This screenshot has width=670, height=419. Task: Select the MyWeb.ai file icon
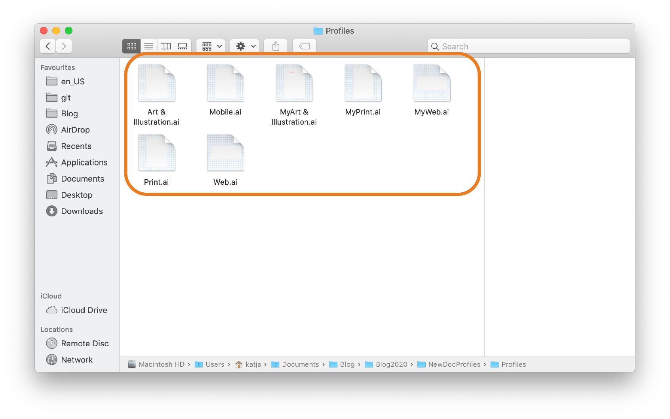tap(432, 83)
